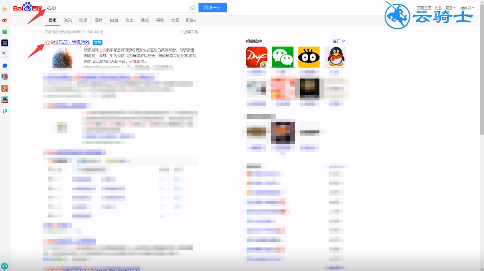
Task: Open the WeChat app icon in related software
Action: (x=283, y=57)
